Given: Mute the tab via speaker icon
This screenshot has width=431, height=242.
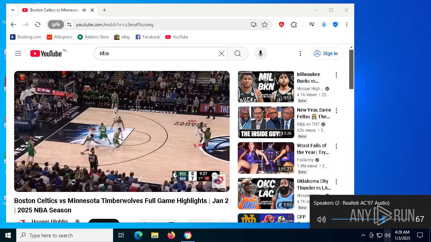Looking at the screenshot, I should [x=84, y=10].
